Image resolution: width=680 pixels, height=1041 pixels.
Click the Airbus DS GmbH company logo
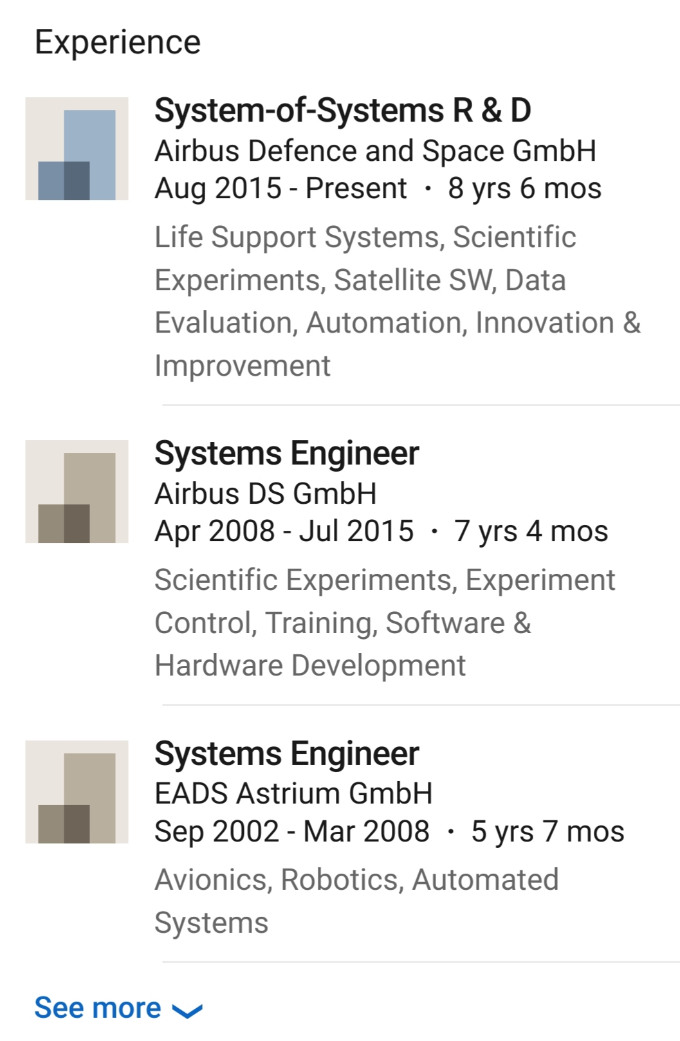[77, 492]
